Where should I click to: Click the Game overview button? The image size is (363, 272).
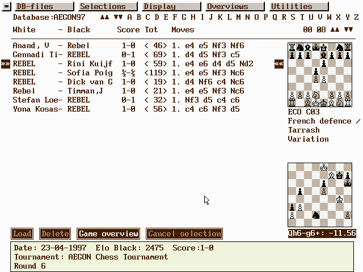coord(108,233)
